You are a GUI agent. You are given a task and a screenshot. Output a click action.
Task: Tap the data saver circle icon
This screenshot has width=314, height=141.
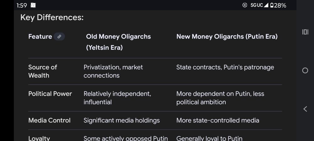point(245,5)
